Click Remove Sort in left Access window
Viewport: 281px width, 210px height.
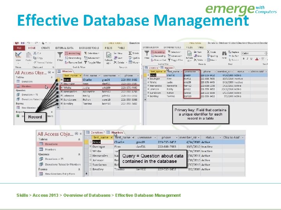pos(73,62)
